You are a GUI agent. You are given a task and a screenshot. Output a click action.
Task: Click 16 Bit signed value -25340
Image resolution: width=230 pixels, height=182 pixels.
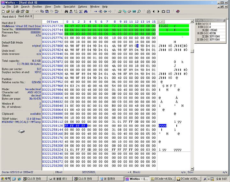213,30
